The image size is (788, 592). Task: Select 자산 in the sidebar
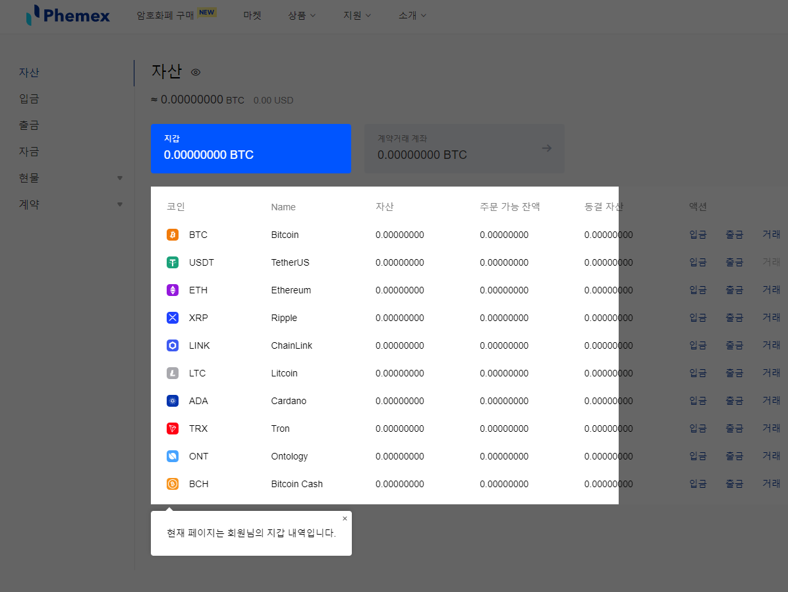click(29, 73)
